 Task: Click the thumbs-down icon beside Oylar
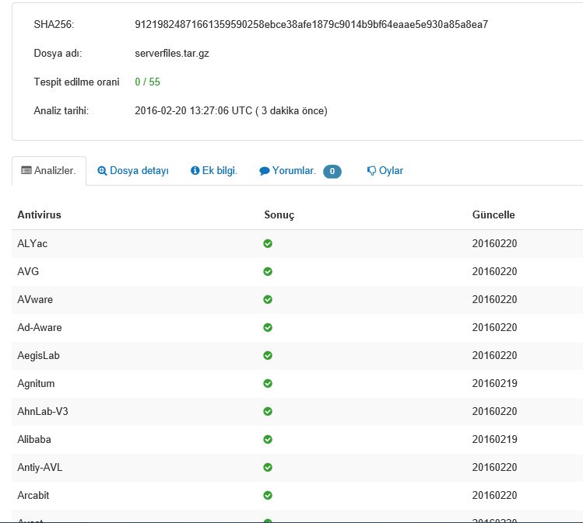371,171
